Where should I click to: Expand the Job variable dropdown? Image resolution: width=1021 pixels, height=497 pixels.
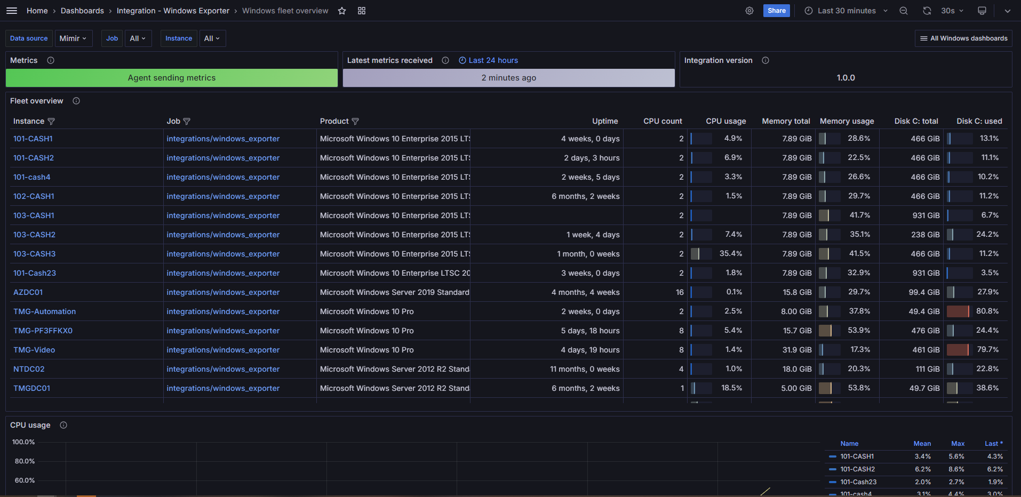[x=138, y=38]
